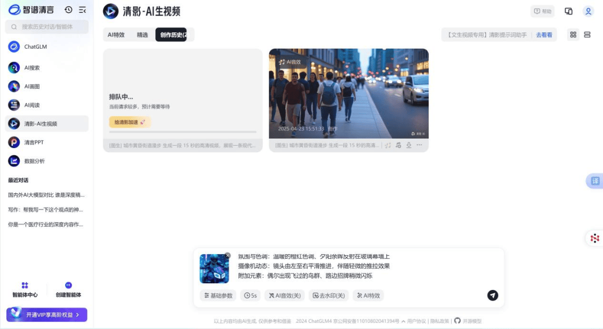Expand the 基础参数 settings
Viewport: 603px width, 329px height.
click(218, 295)
